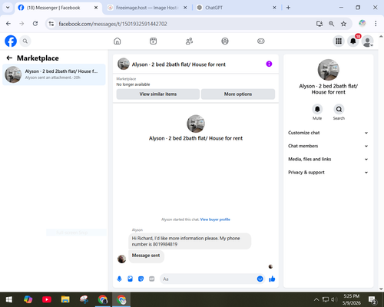Image resolution: width=384 pixels, height=307 pixels.
Task: Click the install app icon in address bar
Action: [319, 24]
